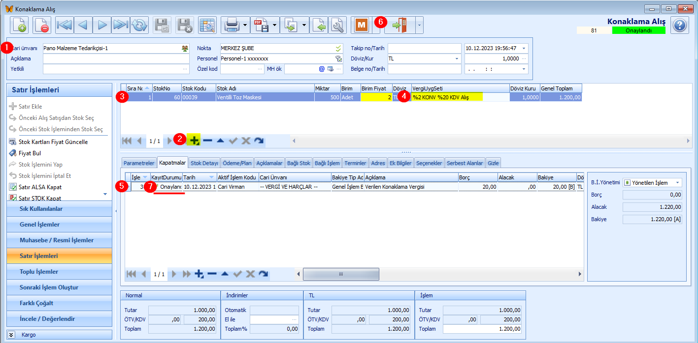698x343 pixels.
Task: Open the Tarih column filter arrow
Action: pyautogui.click(x=211, y=177)
